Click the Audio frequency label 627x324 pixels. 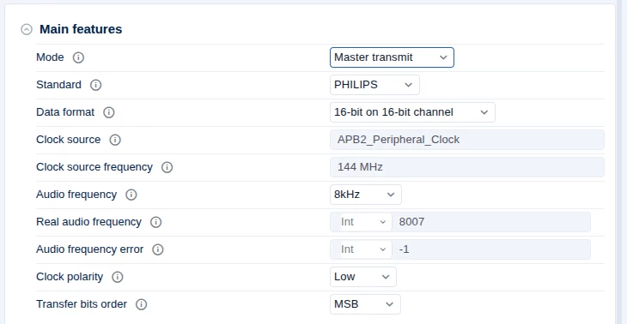tap(76, 195)
